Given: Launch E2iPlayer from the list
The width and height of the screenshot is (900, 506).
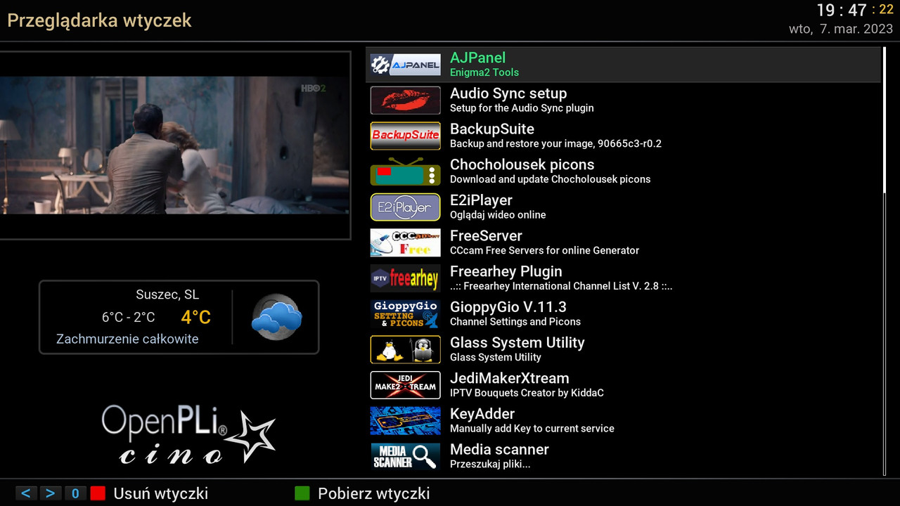Looking at the screenshot, I should pos(623,207).
